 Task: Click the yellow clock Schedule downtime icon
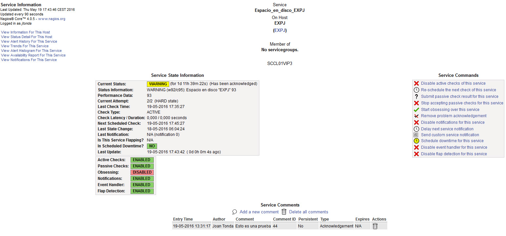click(x=416, y=141)
